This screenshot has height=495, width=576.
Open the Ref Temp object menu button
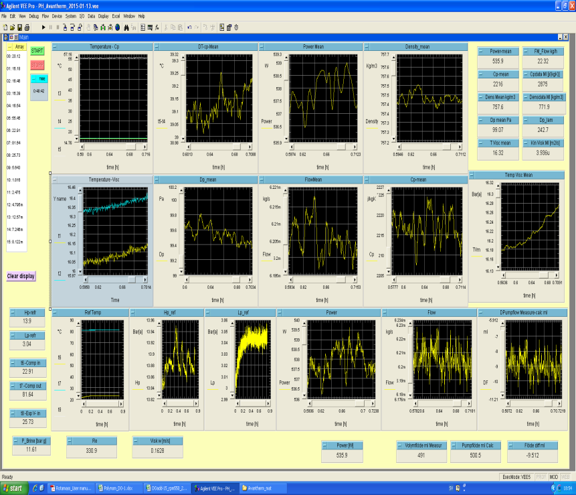tap(55, 313)
